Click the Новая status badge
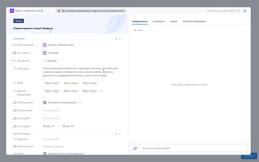This screenshot has height=162, width=259. coord(19,21)
